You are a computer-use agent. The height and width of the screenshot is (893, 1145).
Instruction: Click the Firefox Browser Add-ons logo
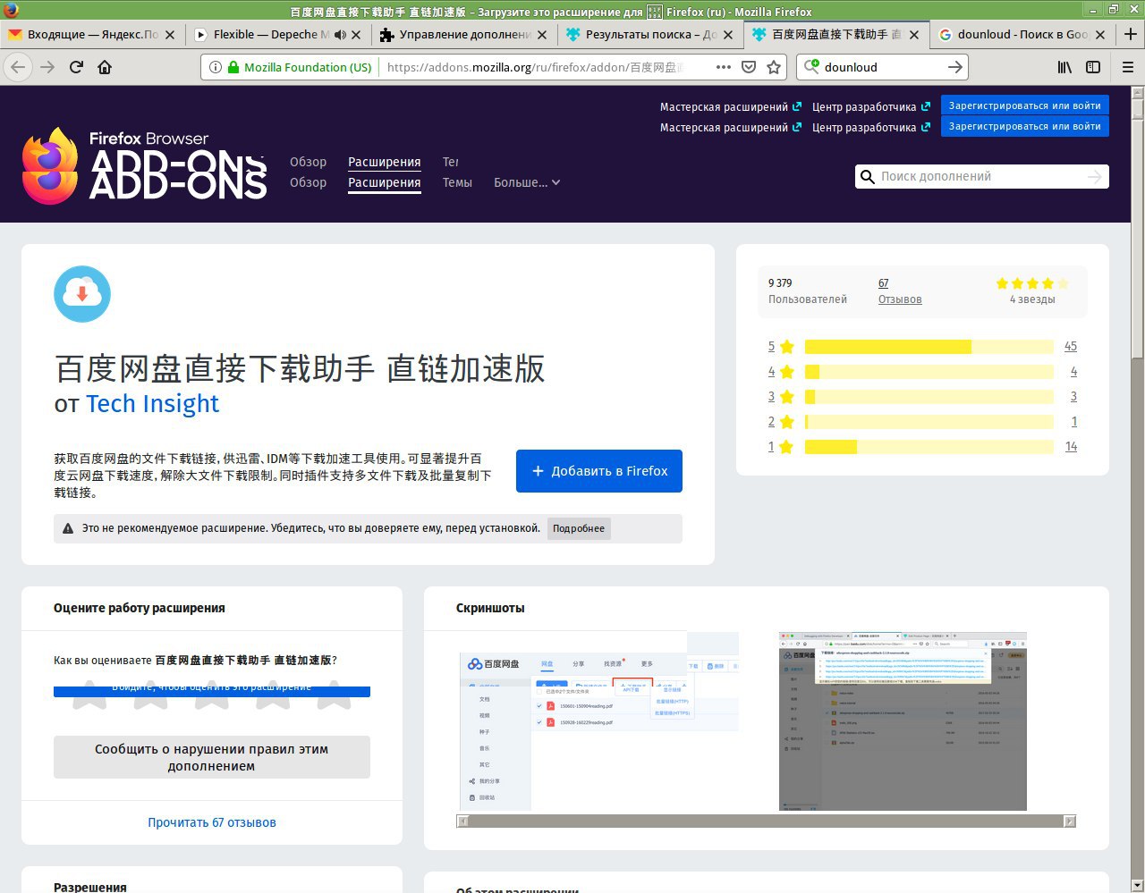coord(144,165)
